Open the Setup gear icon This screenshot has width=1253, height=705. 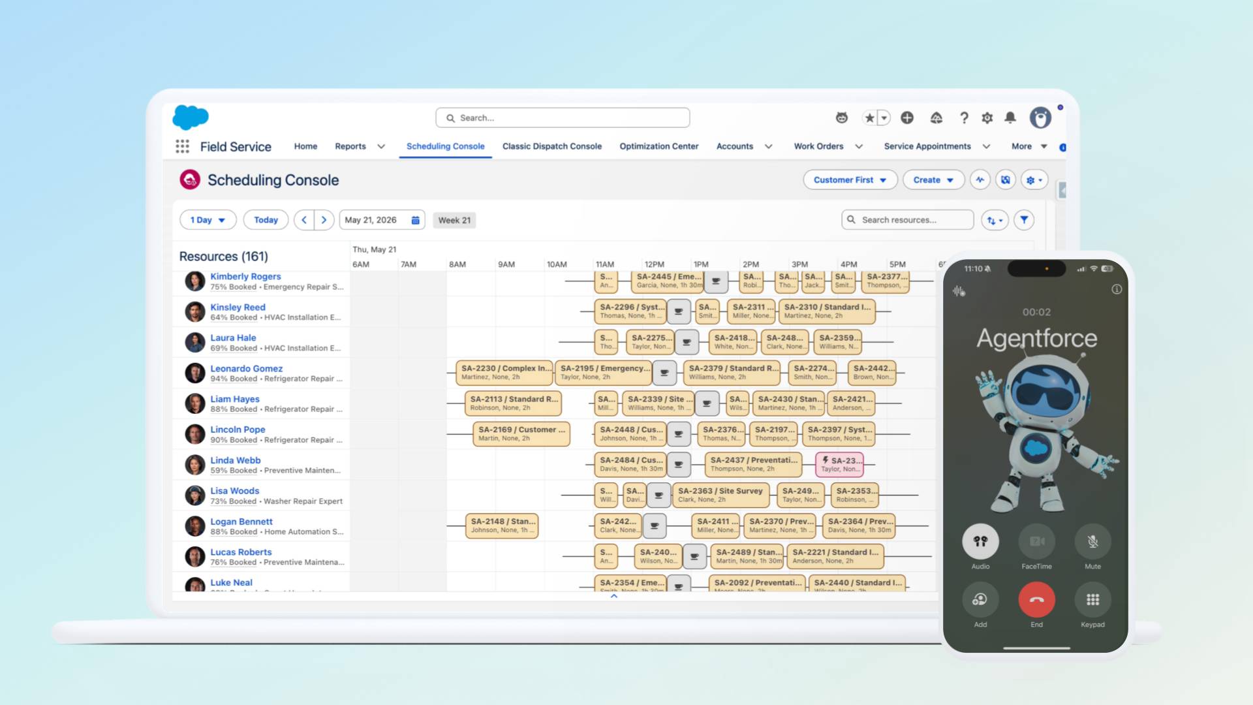tap(987, 117)
